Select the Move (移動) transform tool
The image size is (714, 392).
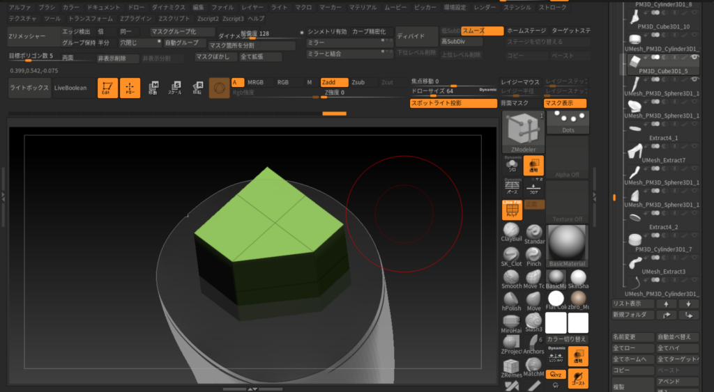pos(153,88)
